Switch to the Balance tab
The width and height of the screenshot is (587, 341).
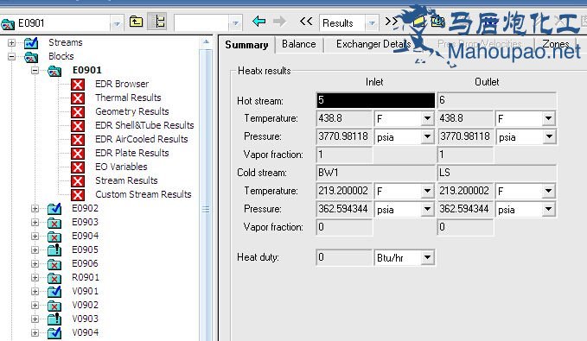(x=299, y=45)
